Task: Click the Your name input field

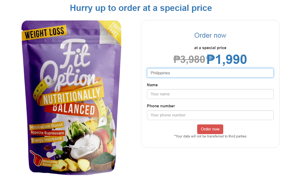Action: tap(210, 94)
